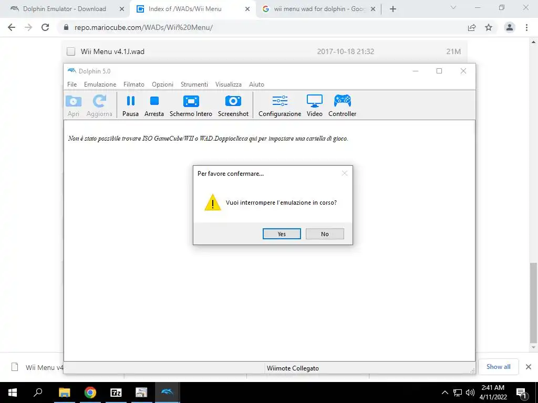Click the Non è stato possibile trovare ISO message
Image resolution: width=538 pixels, height=403 pixels.
click(x=208, y=139)
